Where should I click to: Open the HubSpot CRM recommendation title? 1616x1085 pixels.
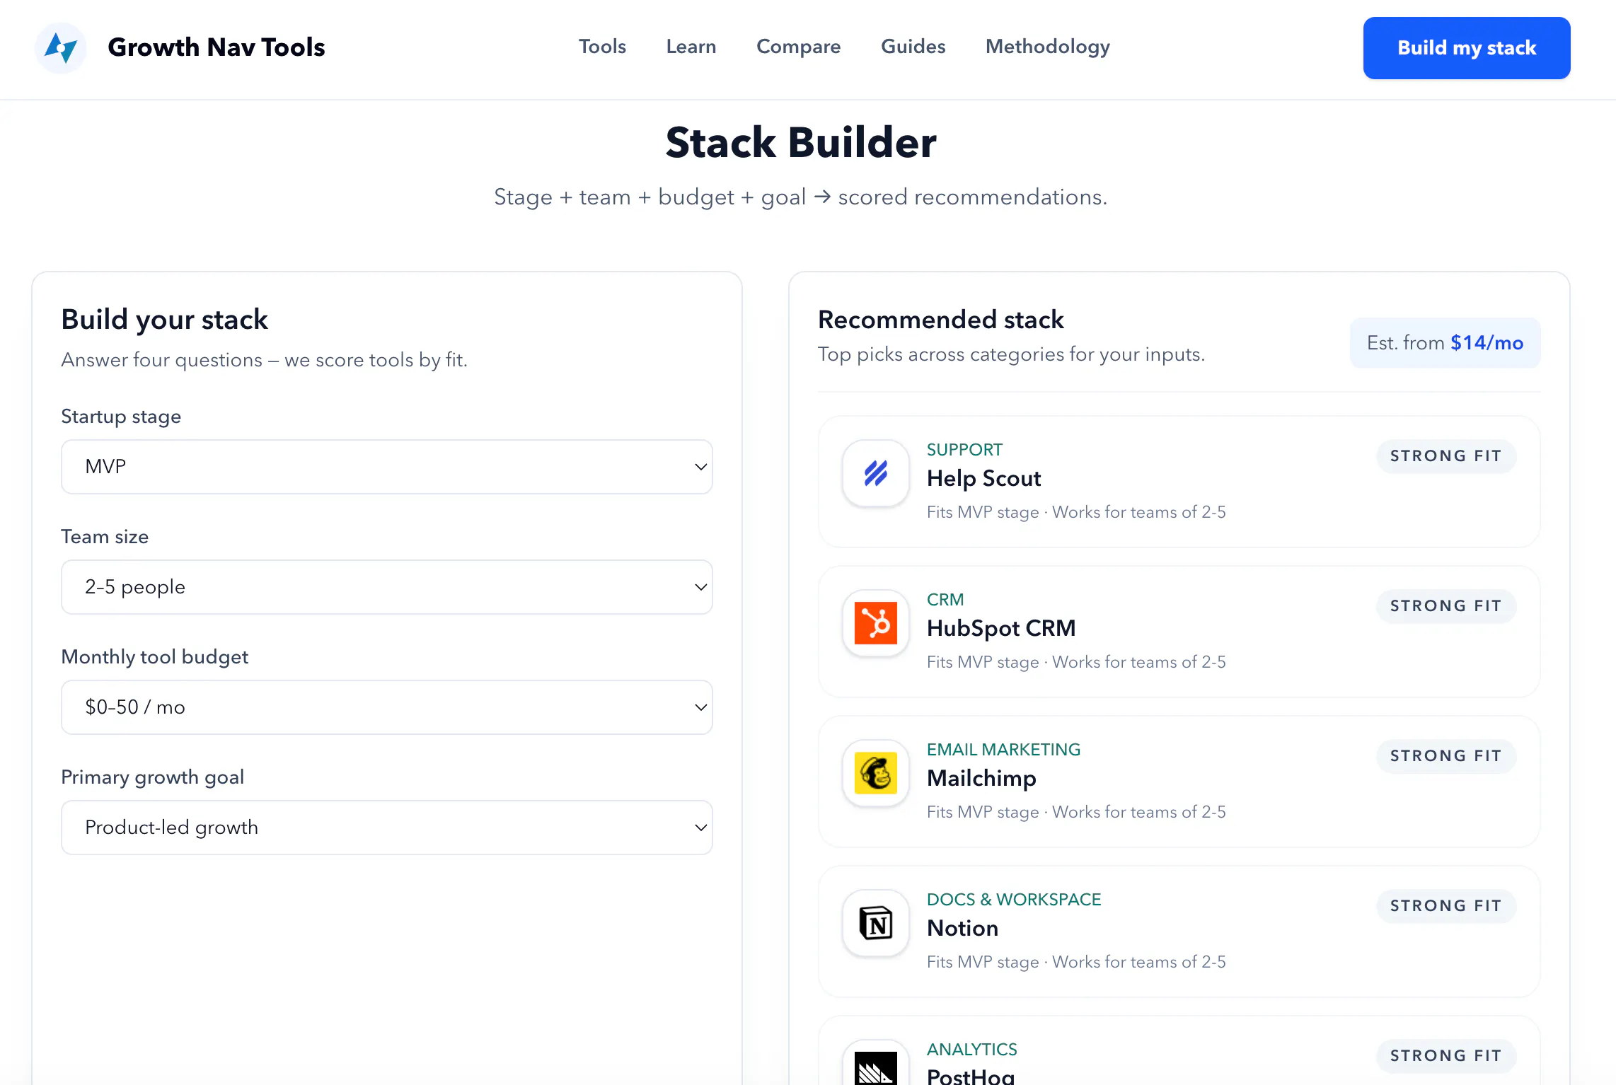click(1001, 629)
